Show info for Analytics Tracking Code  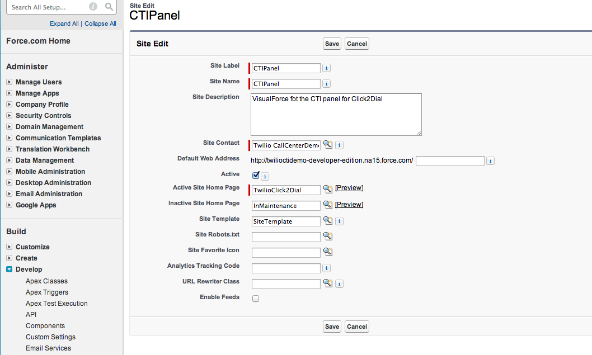[x=326, y=268]
